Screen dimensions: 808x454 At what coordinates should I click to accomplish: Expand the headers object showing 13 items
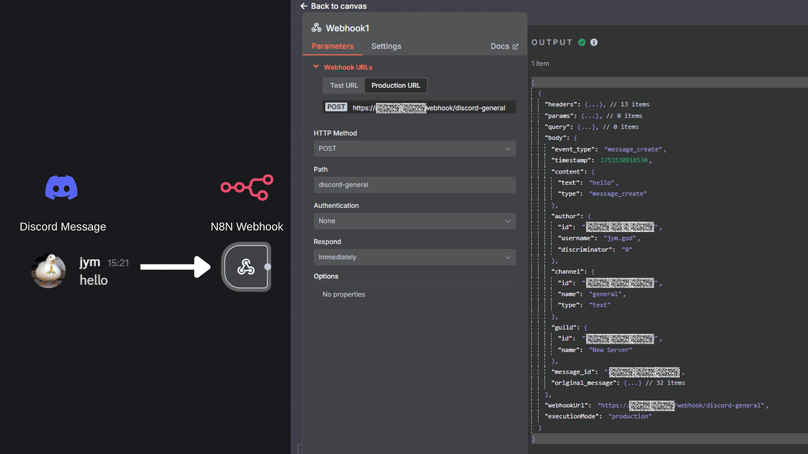[x=588, y=104]
